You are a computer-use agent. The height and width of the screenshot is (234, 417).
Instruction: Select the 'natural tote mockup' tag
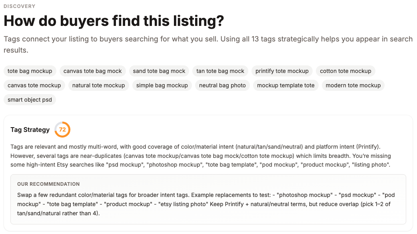(x=99, y=85)
